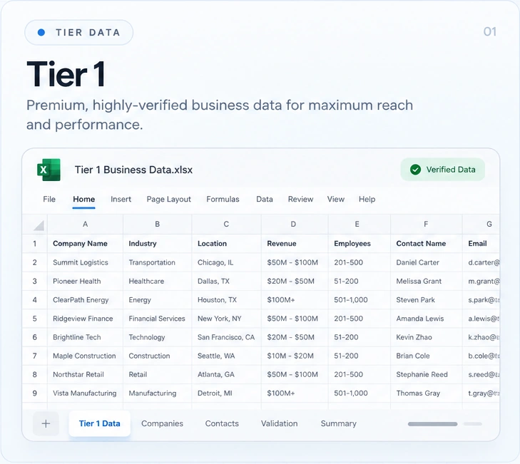Select the Pioneer Health cell
This screenshot has width=520, height=464.
[x=85, y=281]
